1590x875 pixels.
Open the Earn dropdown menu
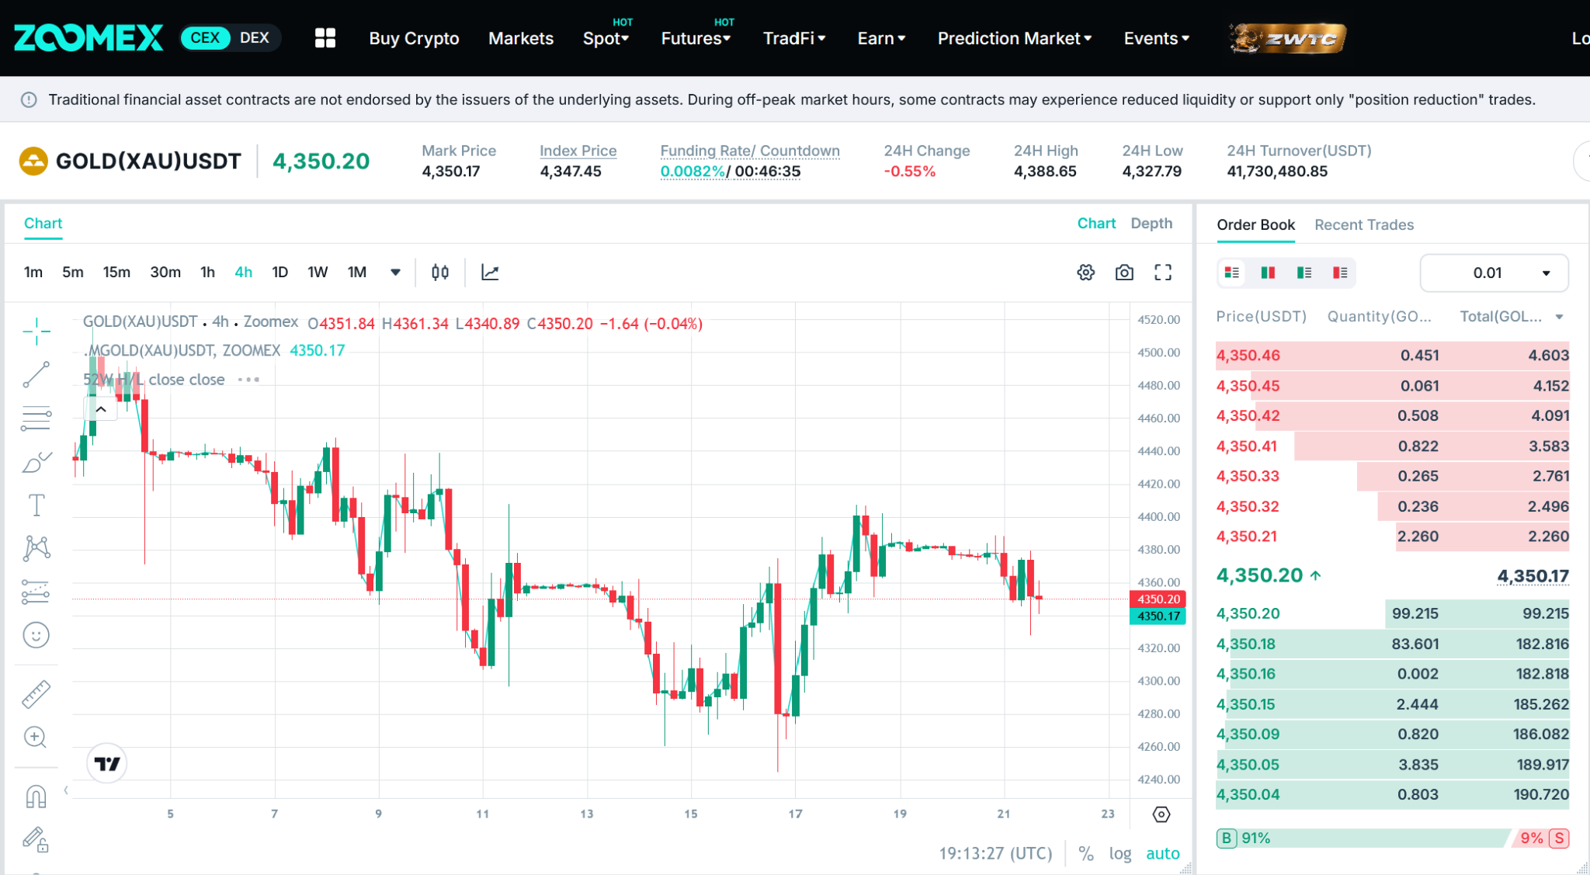tap(881, 38)
